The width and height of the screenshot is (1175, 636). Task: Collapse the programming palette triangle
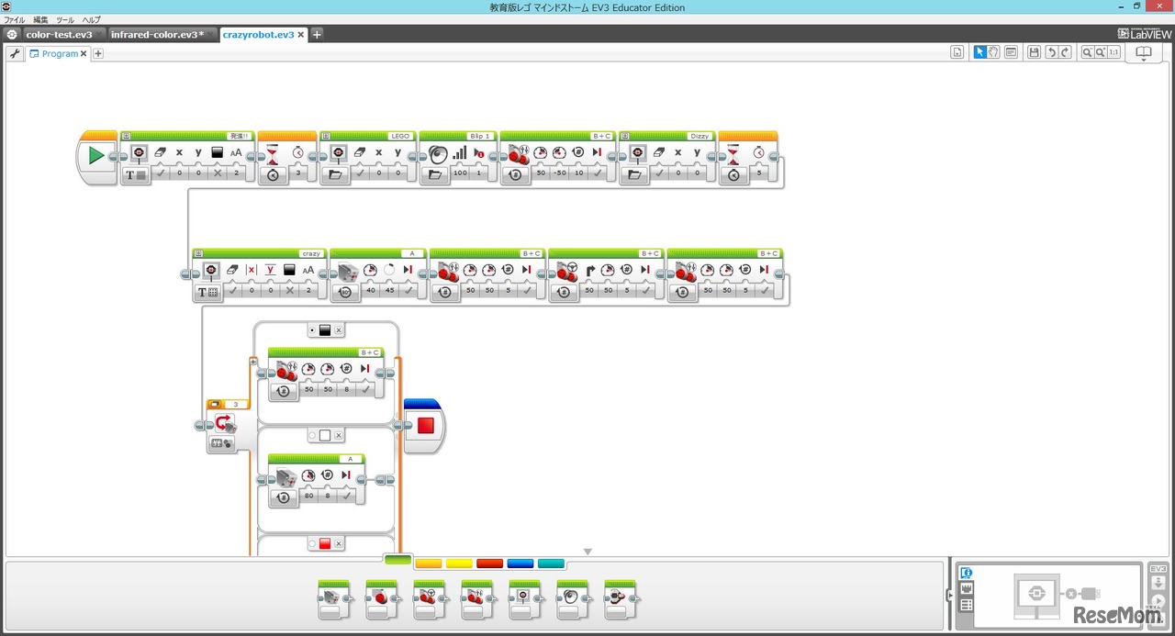coord(588,552)
